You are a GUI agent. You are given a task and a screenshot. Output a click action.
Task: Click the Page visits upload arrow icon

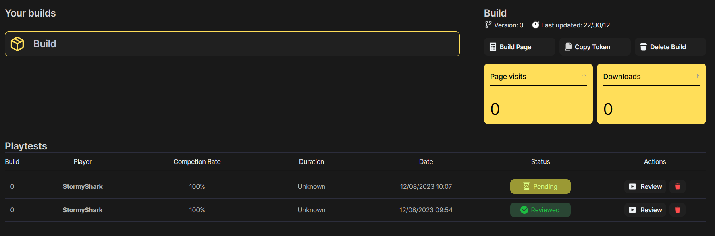pos(584,77)
